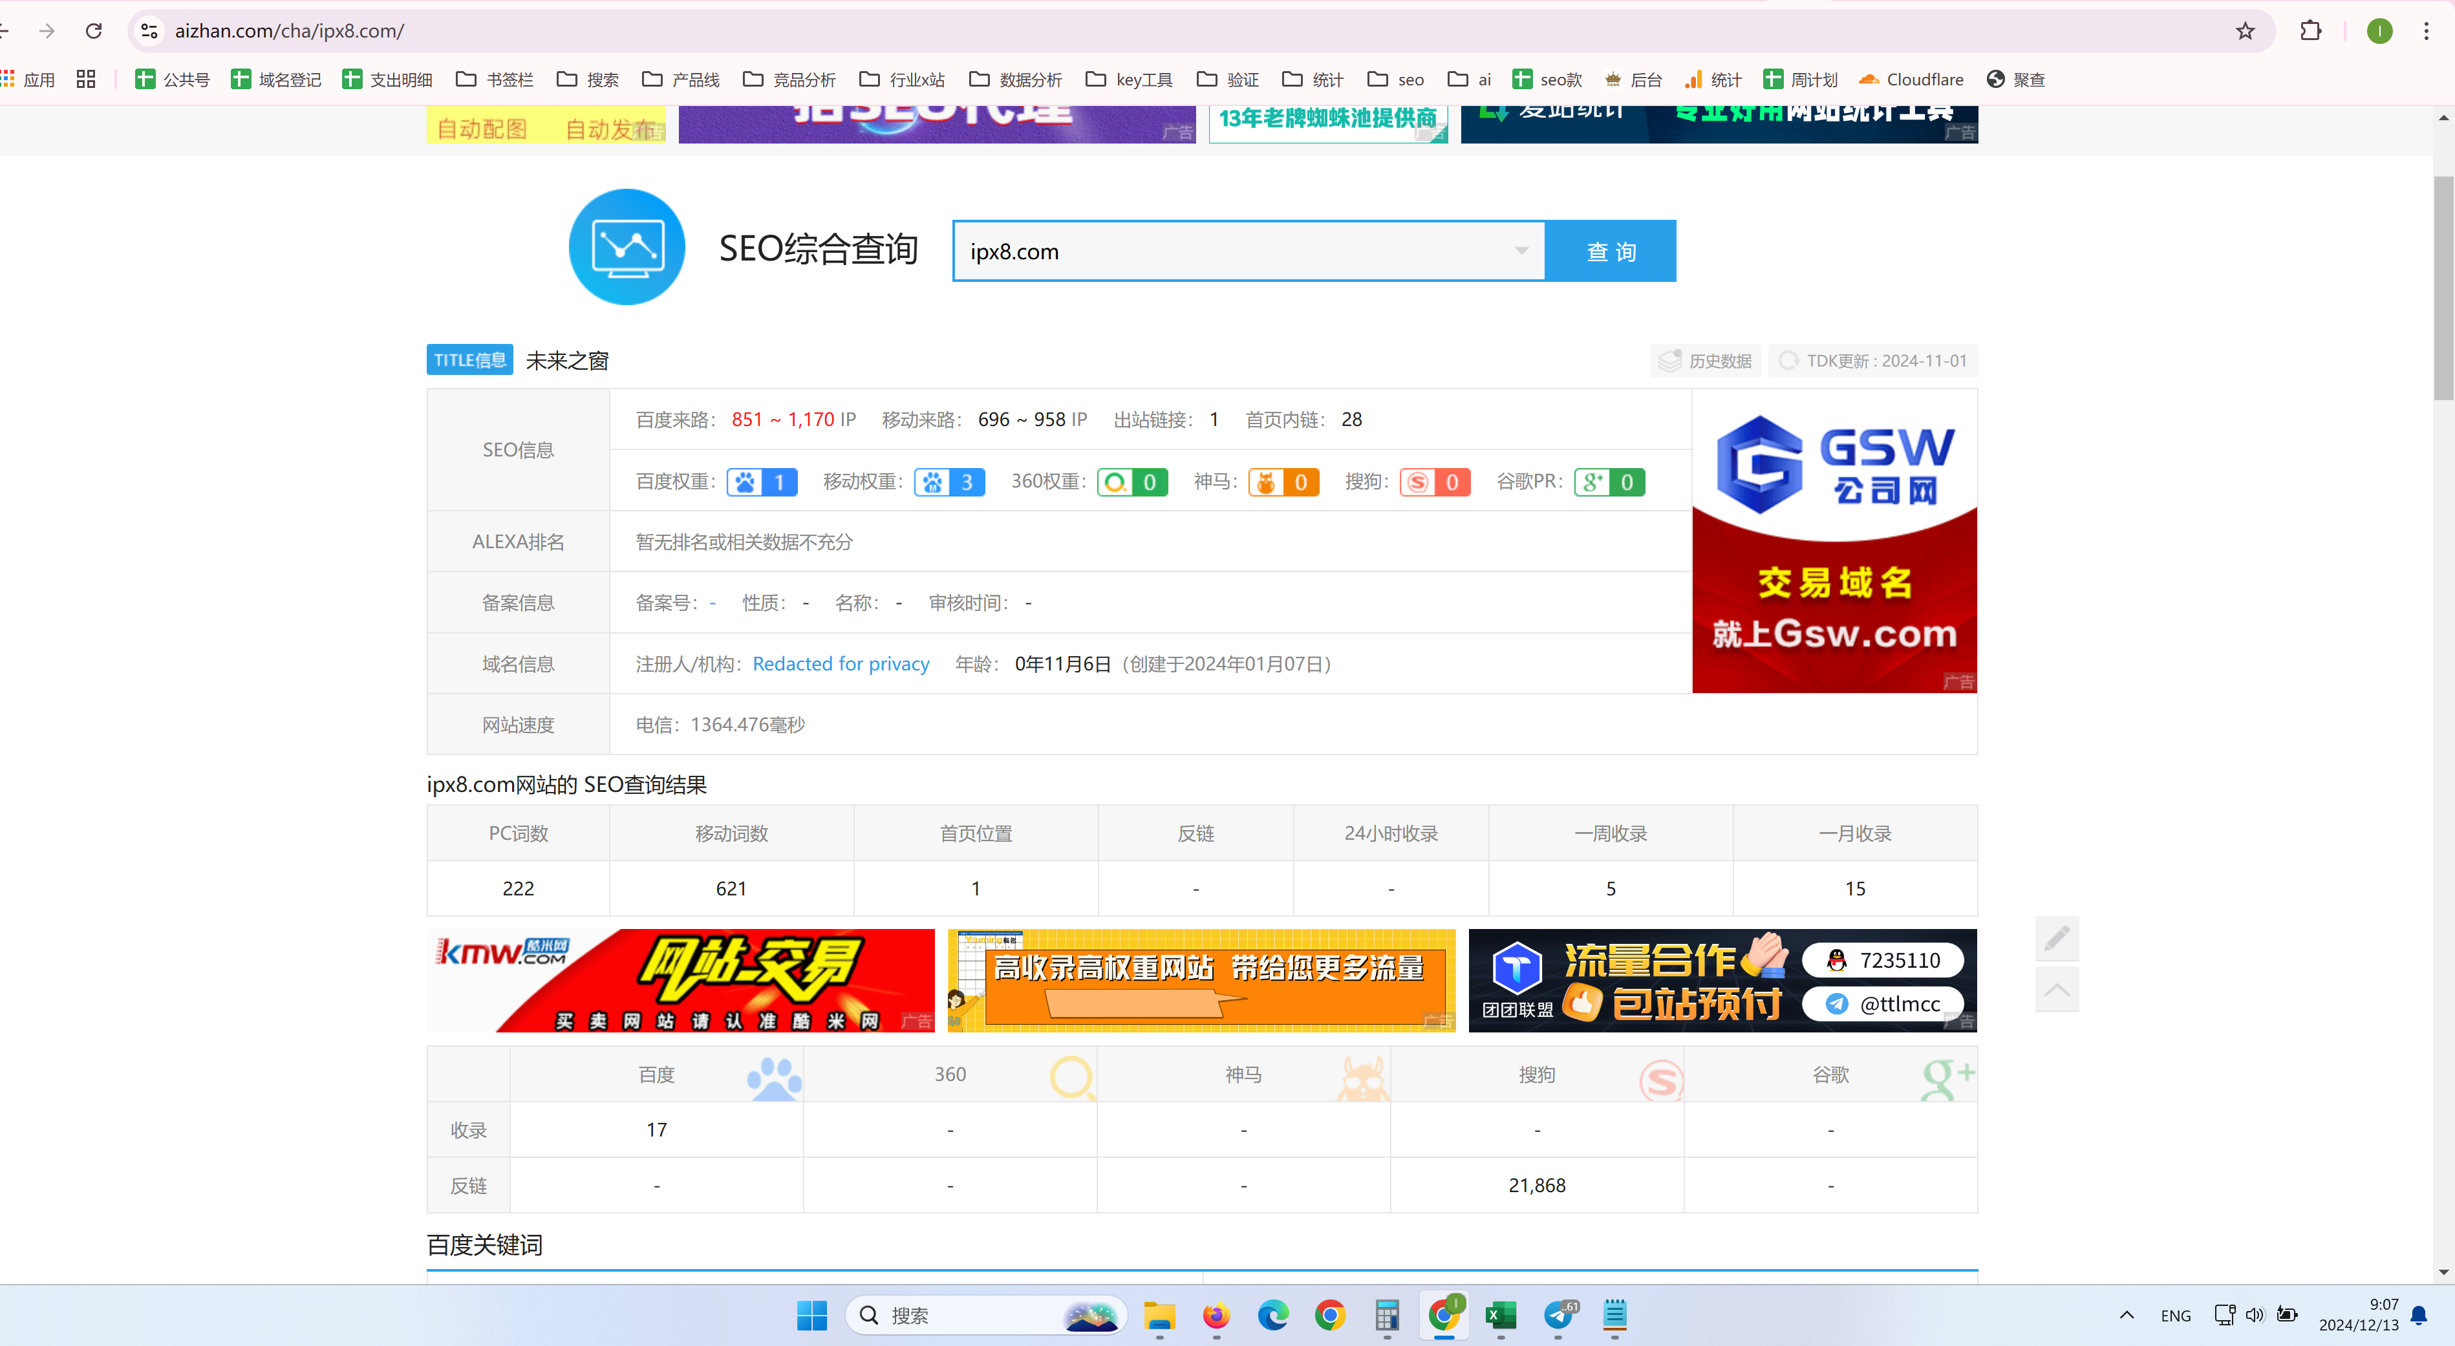Viewport: 2455px width, 1346px height.
Task: Bookmark this page with the star icon
Action: point(2246,32)
